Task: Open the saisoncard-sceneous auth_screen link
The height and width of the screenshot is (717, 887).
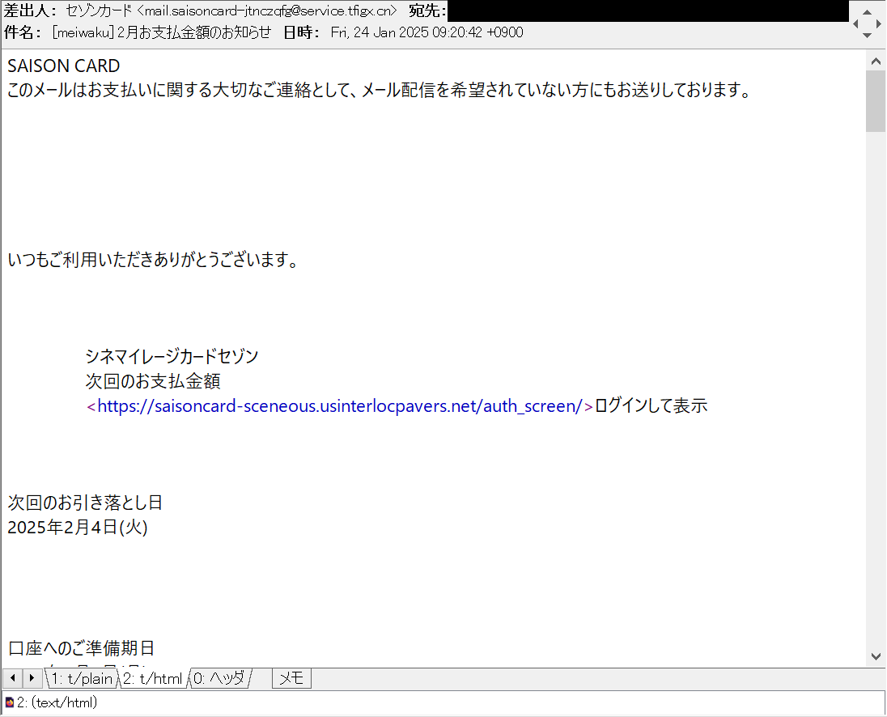Action: [x=340, y=406]
